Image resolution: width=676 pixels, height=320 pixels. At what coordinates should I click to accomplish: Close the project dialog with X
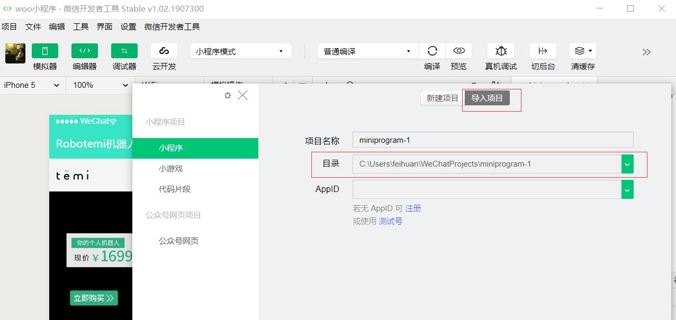[x=242, y=95]
